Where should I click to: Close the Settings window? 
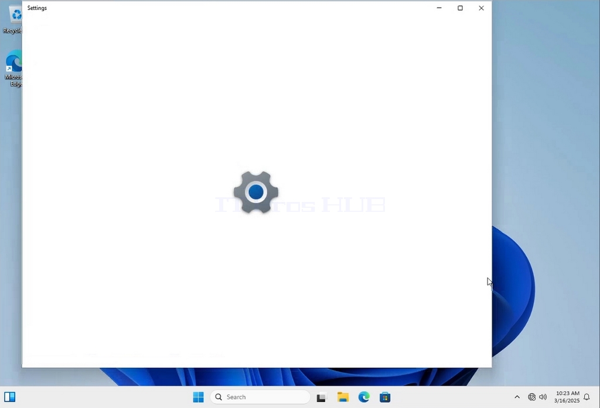[x=482, y=8]
